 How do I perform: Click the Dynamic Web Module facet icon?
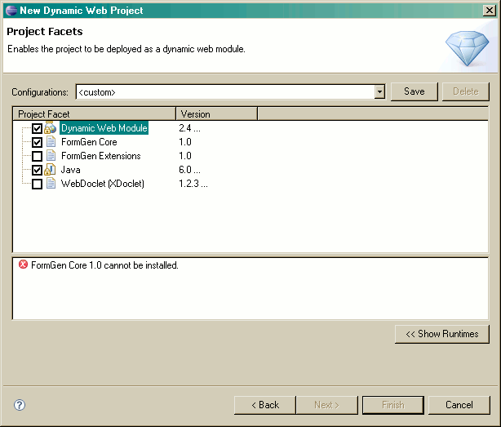51,128
